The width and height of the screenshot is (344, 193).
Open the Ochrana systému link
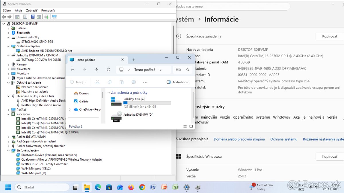284,139
